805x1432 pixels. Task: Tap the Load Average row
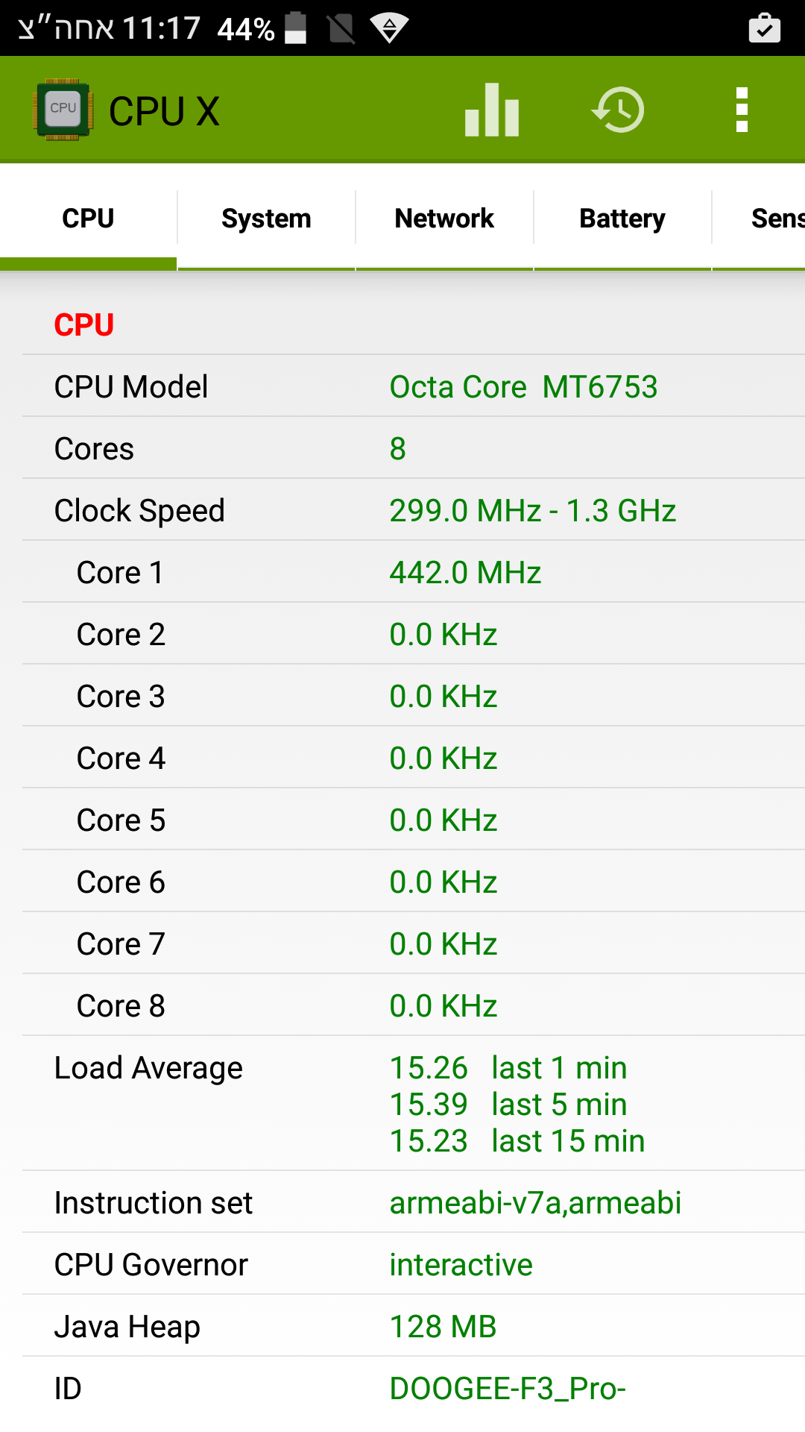[x=414, y=1104]
